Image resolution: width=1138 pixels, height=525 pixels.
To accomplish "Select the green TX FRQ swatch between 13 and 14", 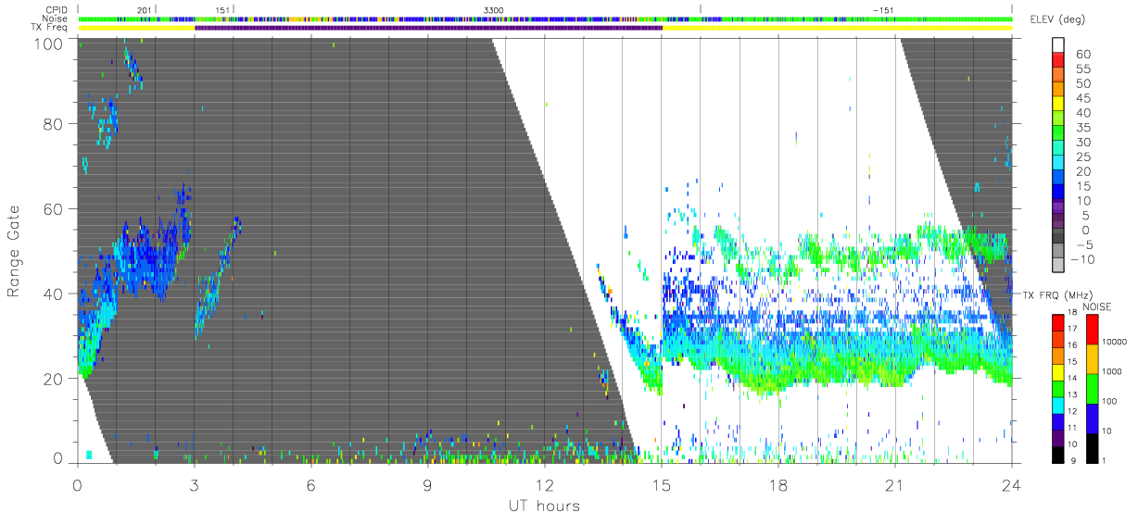I will 1058,387.
